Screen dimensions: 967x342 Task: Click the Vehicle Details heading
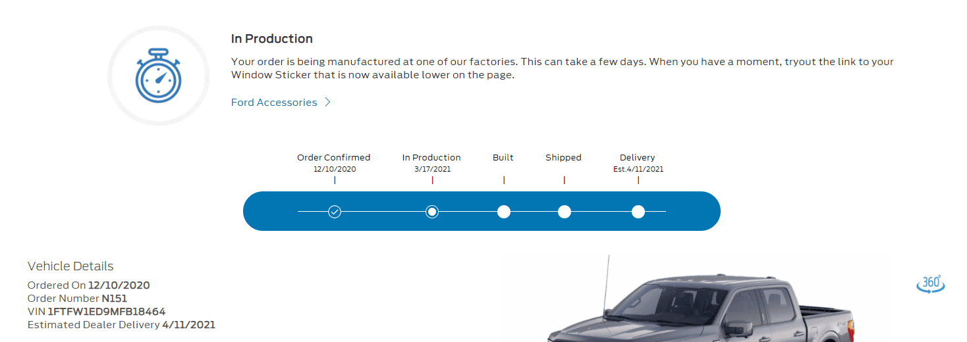point(70,266)
